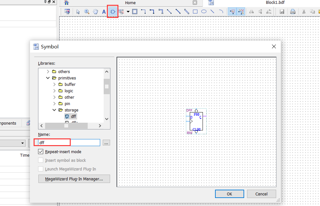Image resolution: width=320 pixels, height=206 pixels.
Task: Close the Home tab
Action: click(195, 3)
